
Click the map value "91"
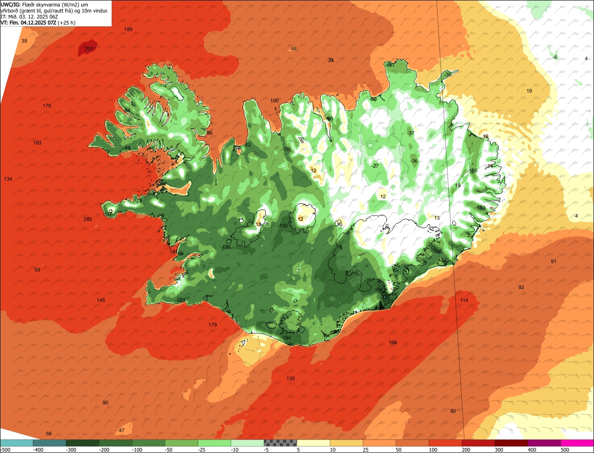pos(554,261)
